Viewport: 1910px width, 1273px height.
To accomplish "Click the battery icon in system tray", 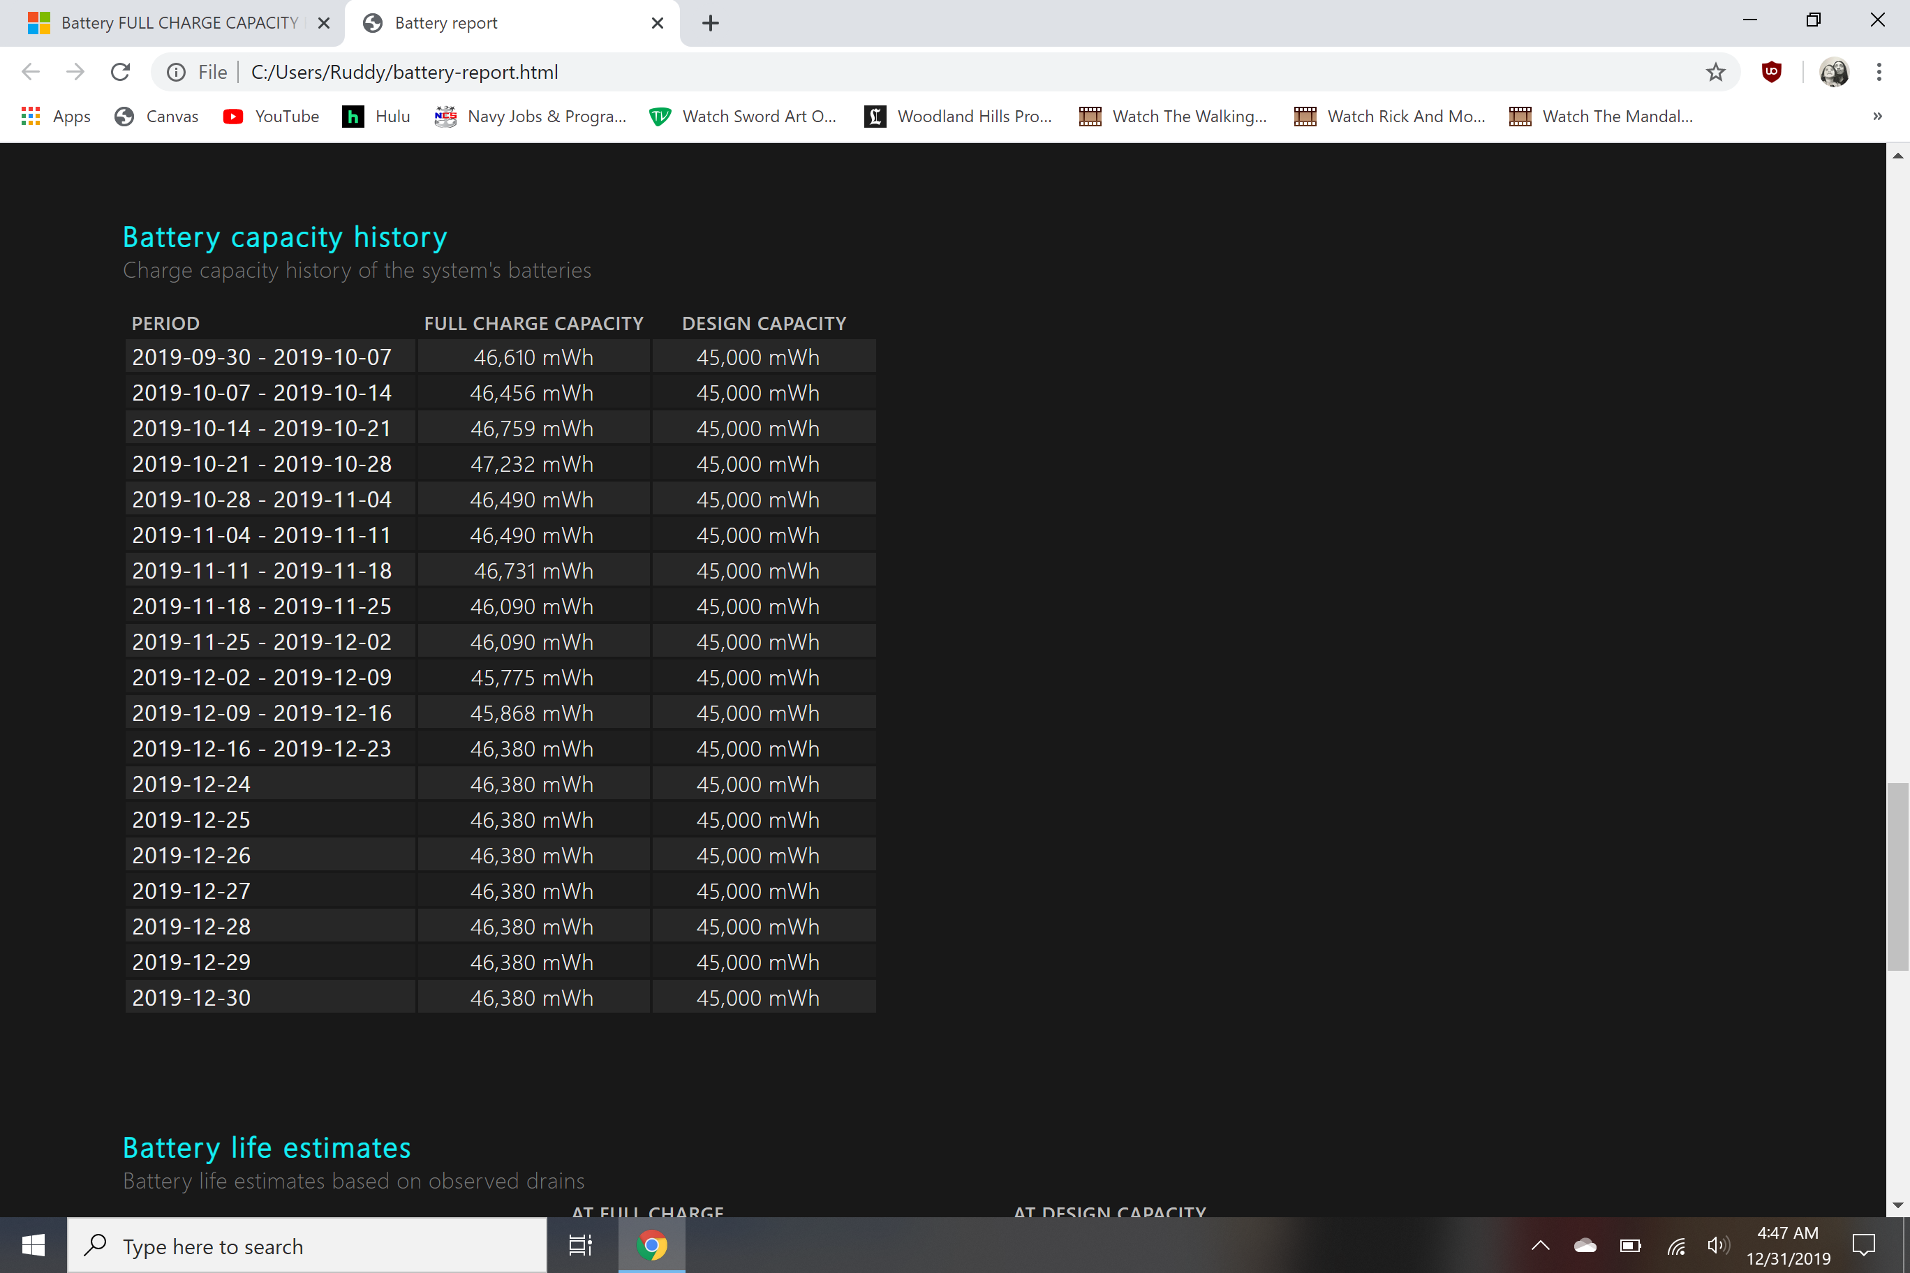I will click(x=1630, y=1245).
